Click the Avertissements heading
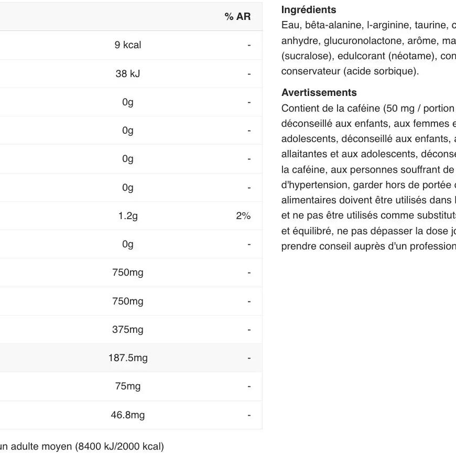This screenshot has height=456, width=456. pos(319,93)
